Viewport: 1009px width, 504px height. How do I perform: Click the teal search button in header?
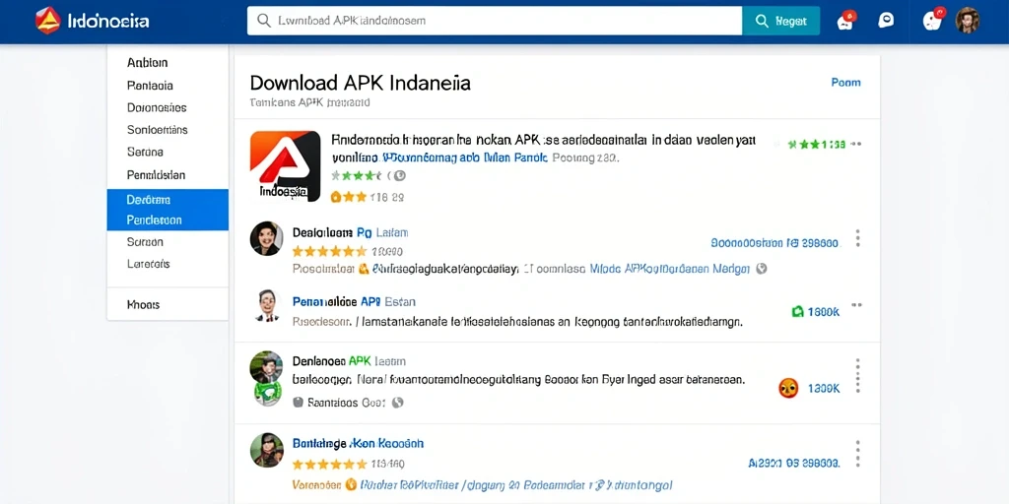781,22
